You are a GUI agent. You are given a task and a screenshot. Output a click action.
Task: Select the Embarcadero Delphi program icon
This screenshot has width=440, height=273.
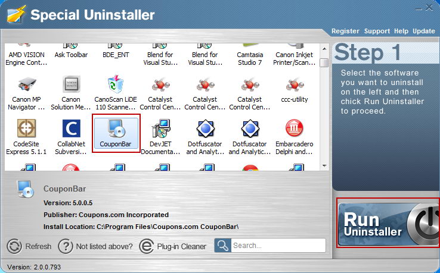pyautogui.click(x=294, y=128)
